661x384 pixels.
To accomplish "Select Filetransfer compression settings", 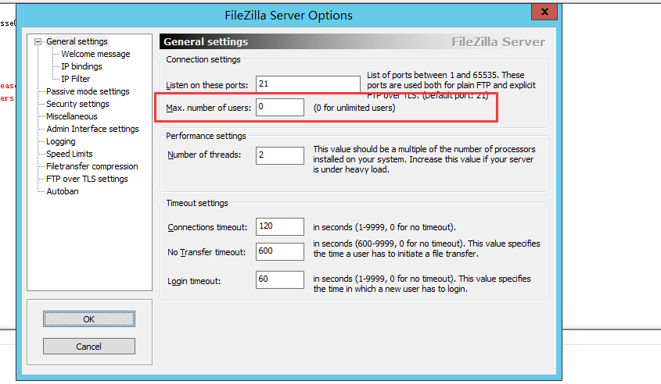I will pyautogui.click(x=92, y=166).
